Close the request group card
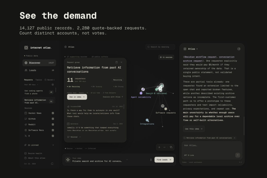This screenshot has width=267, height=178. [122, 62]
